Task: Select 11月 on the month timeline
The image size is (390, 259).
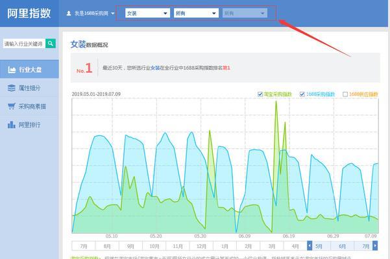Action: coord(178,246)
